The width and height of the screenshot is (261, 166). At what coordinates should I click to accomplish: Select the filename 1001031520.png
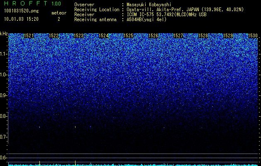pos(22,11)
